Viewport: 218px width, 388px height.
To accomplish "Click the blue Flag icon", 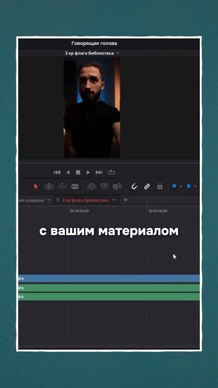I will pyautogui.click(x=174, y=186).
